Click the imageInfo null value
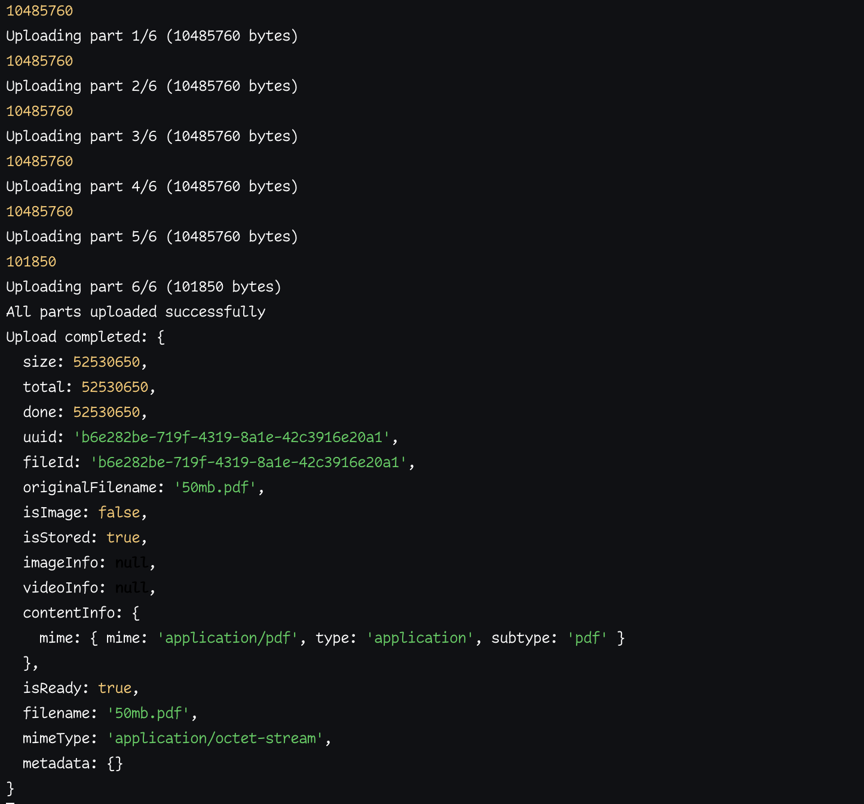The image size is (864, 804). click(131, 563)
